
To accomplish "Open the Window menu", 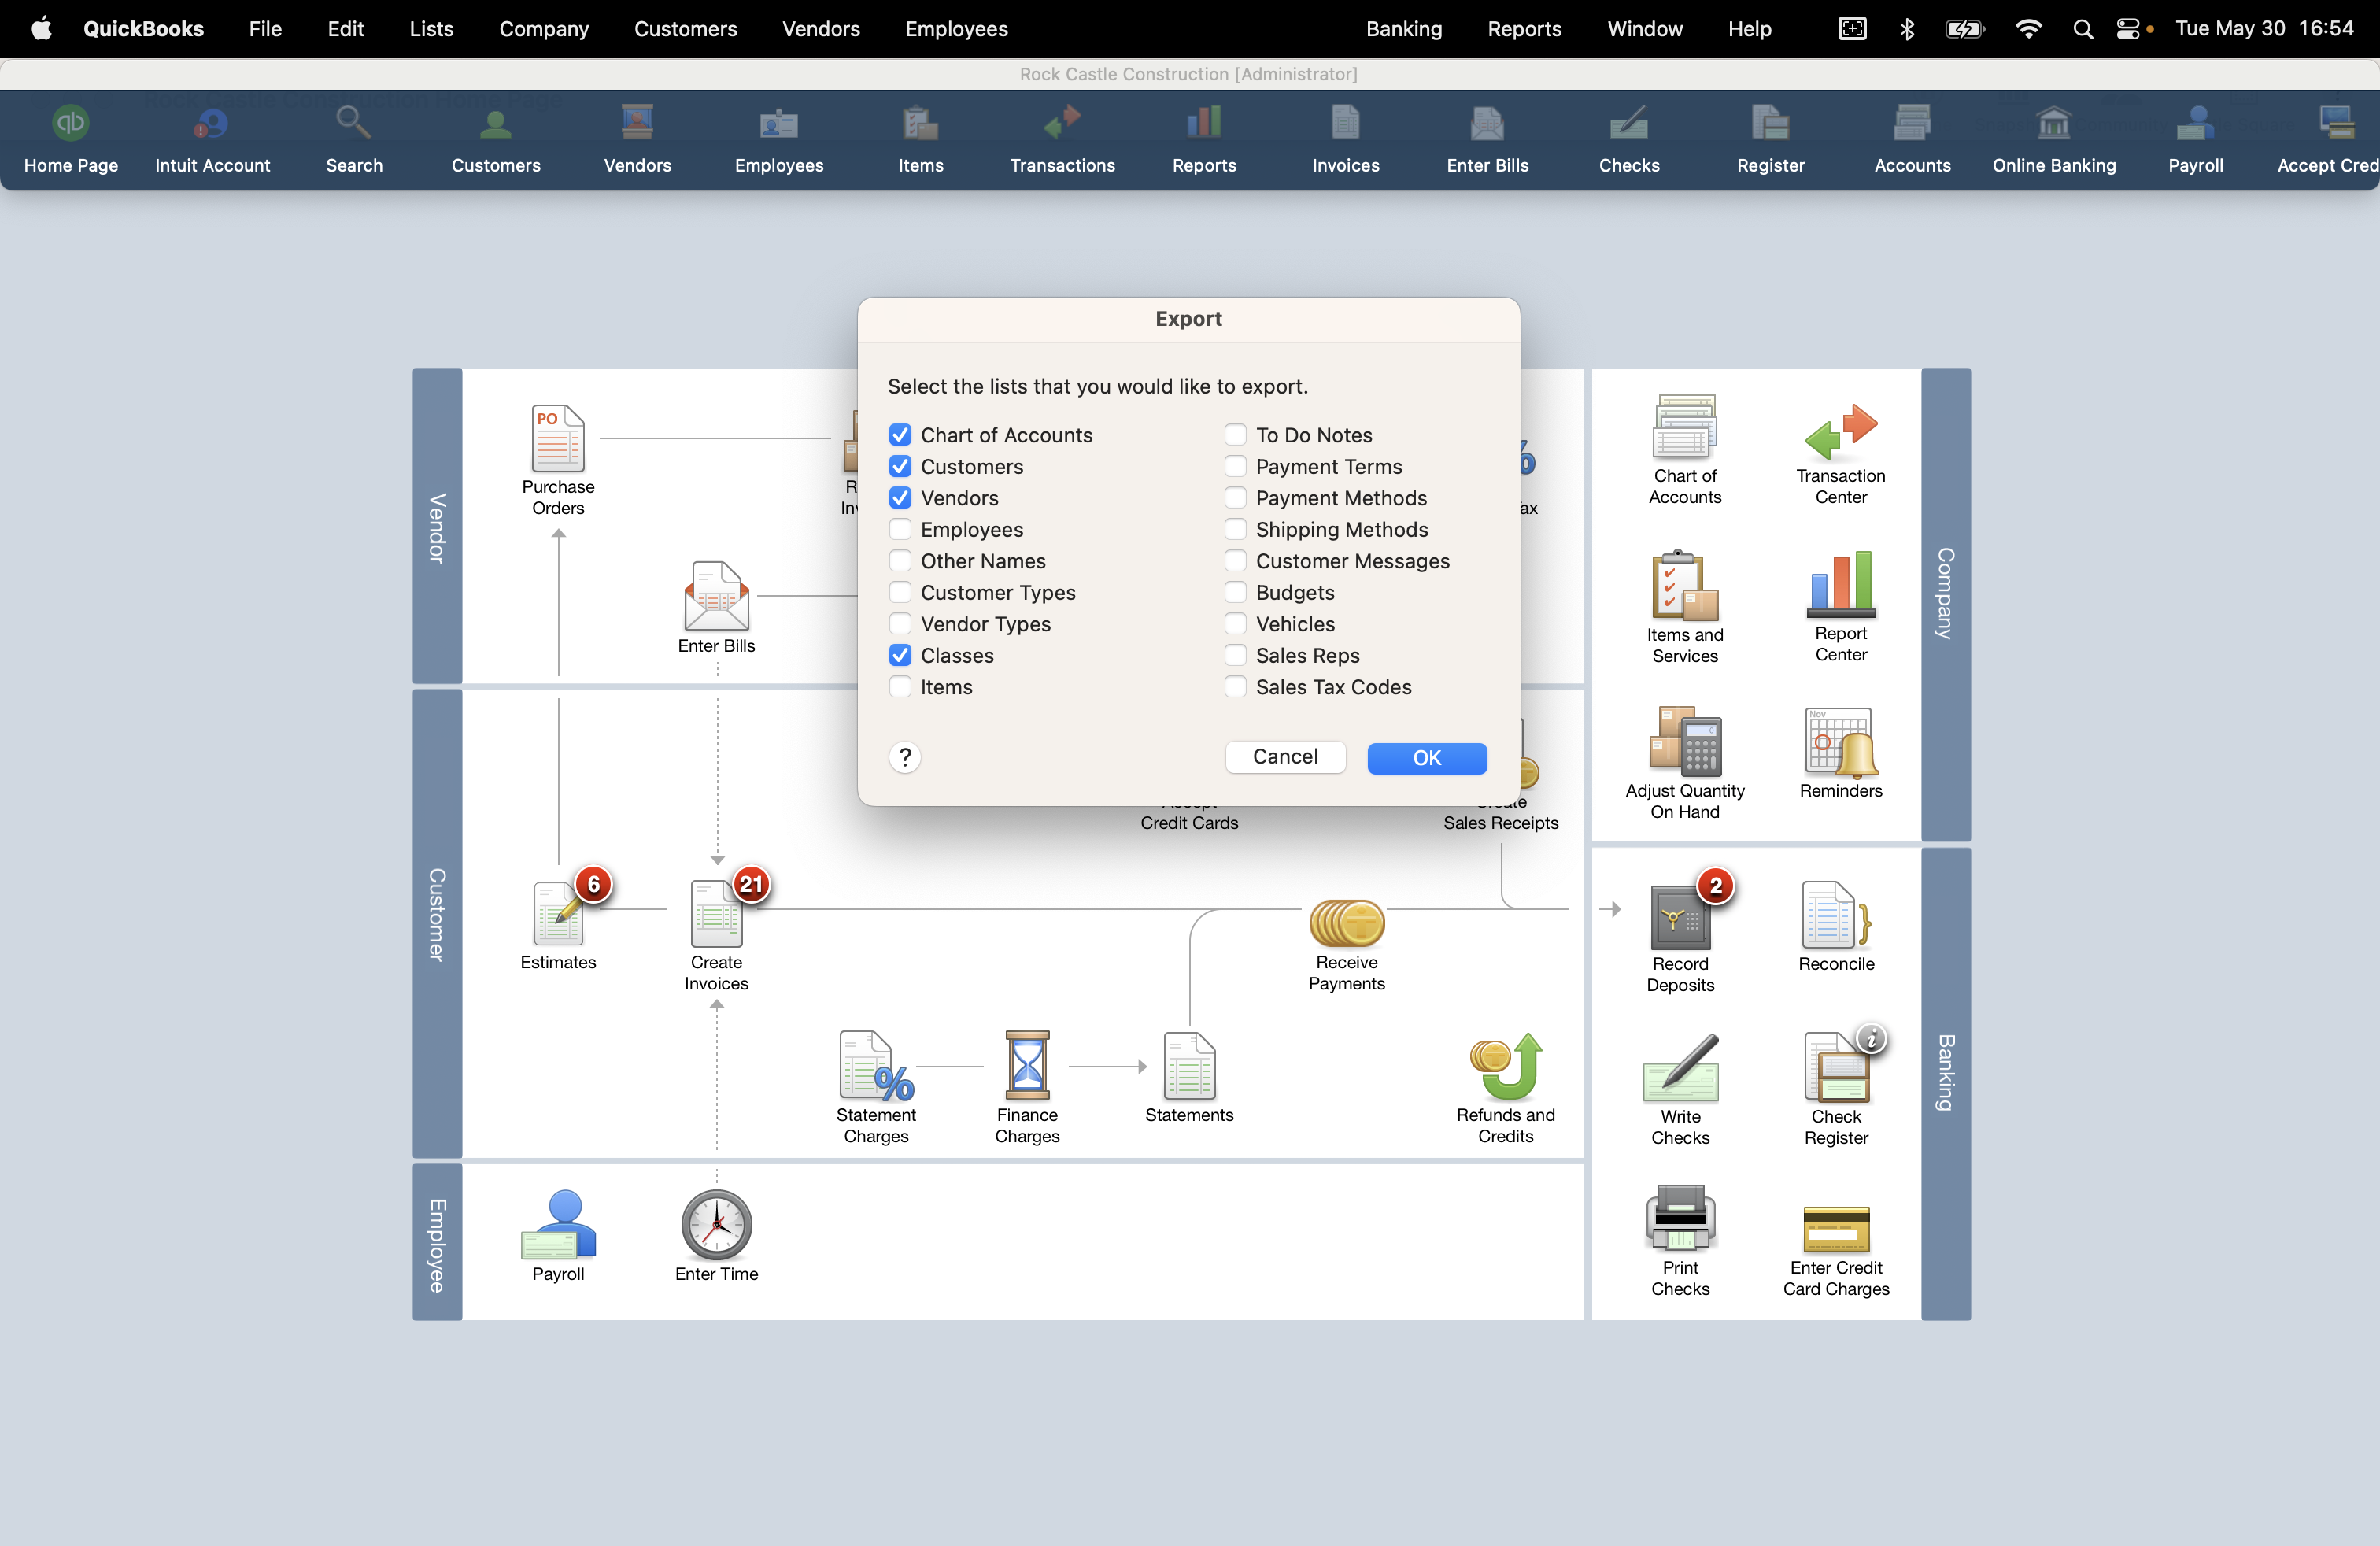I will (x=1645, y=28).
